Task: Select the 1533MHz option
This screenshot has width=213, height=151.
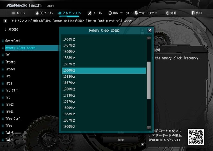Action: (x=104, y=58)
